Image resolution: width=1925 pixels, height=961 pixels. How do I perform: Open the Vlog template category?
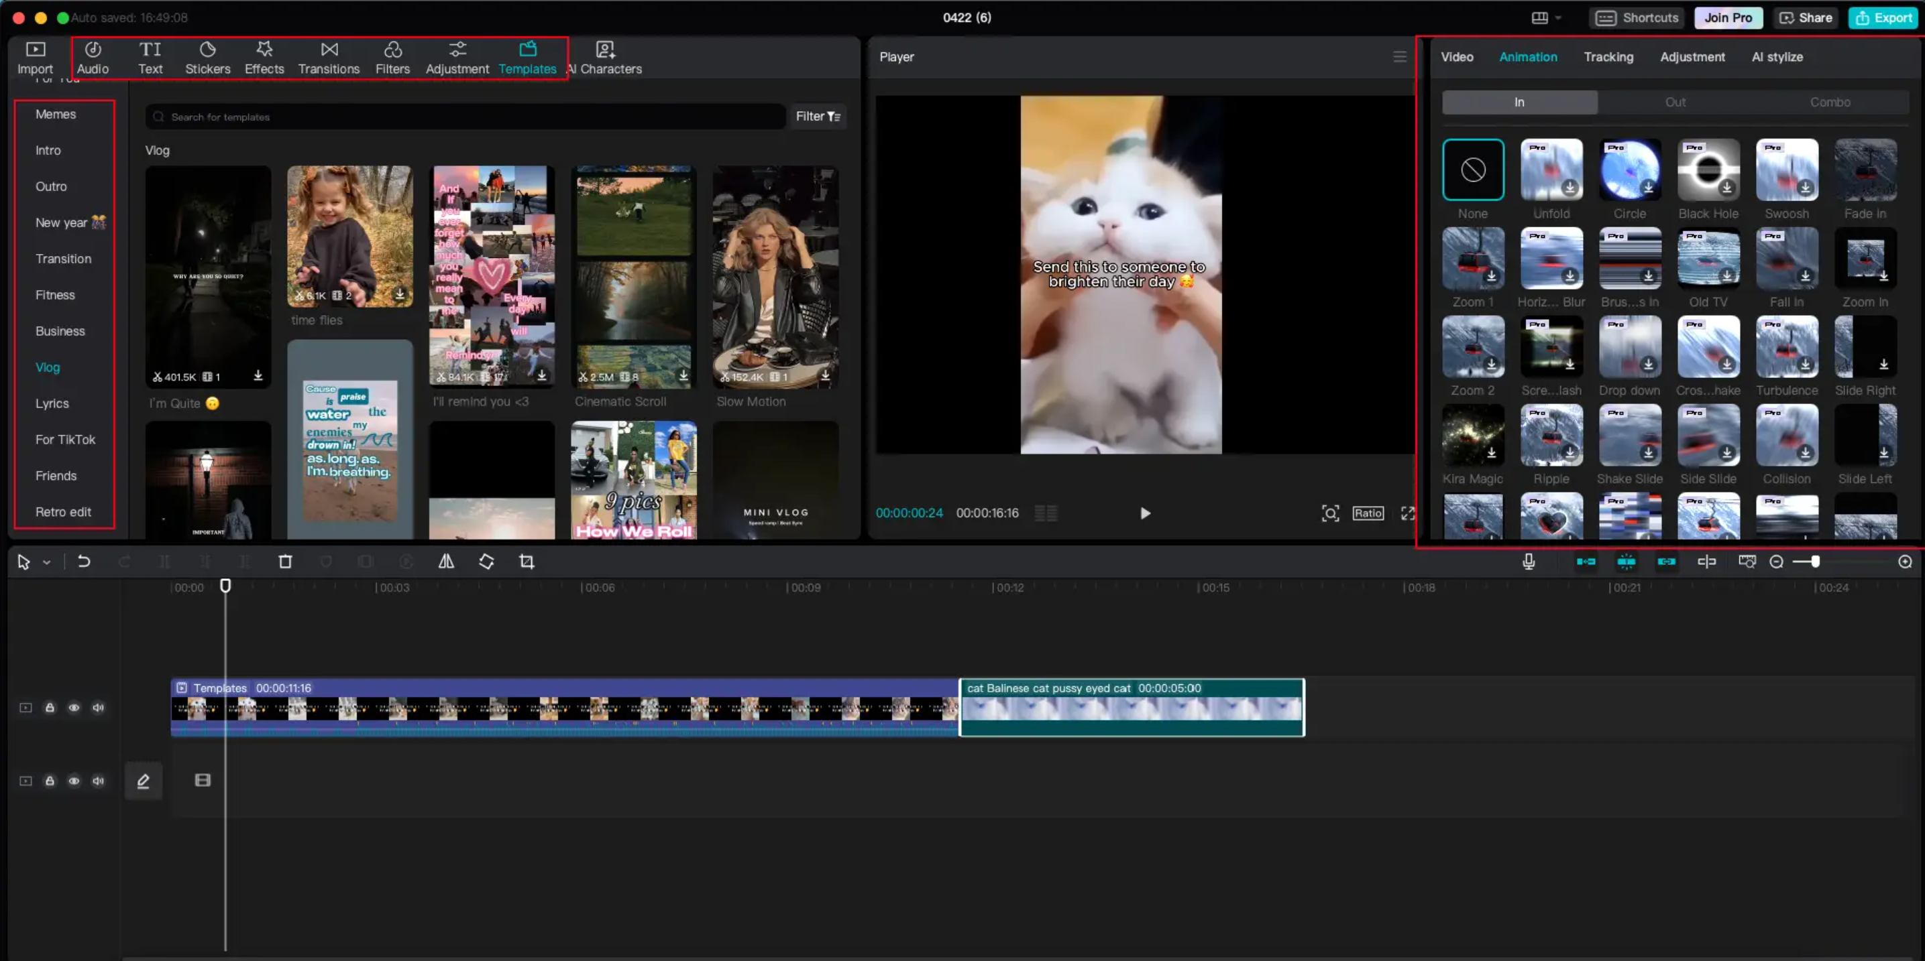(x=47, y=367)
